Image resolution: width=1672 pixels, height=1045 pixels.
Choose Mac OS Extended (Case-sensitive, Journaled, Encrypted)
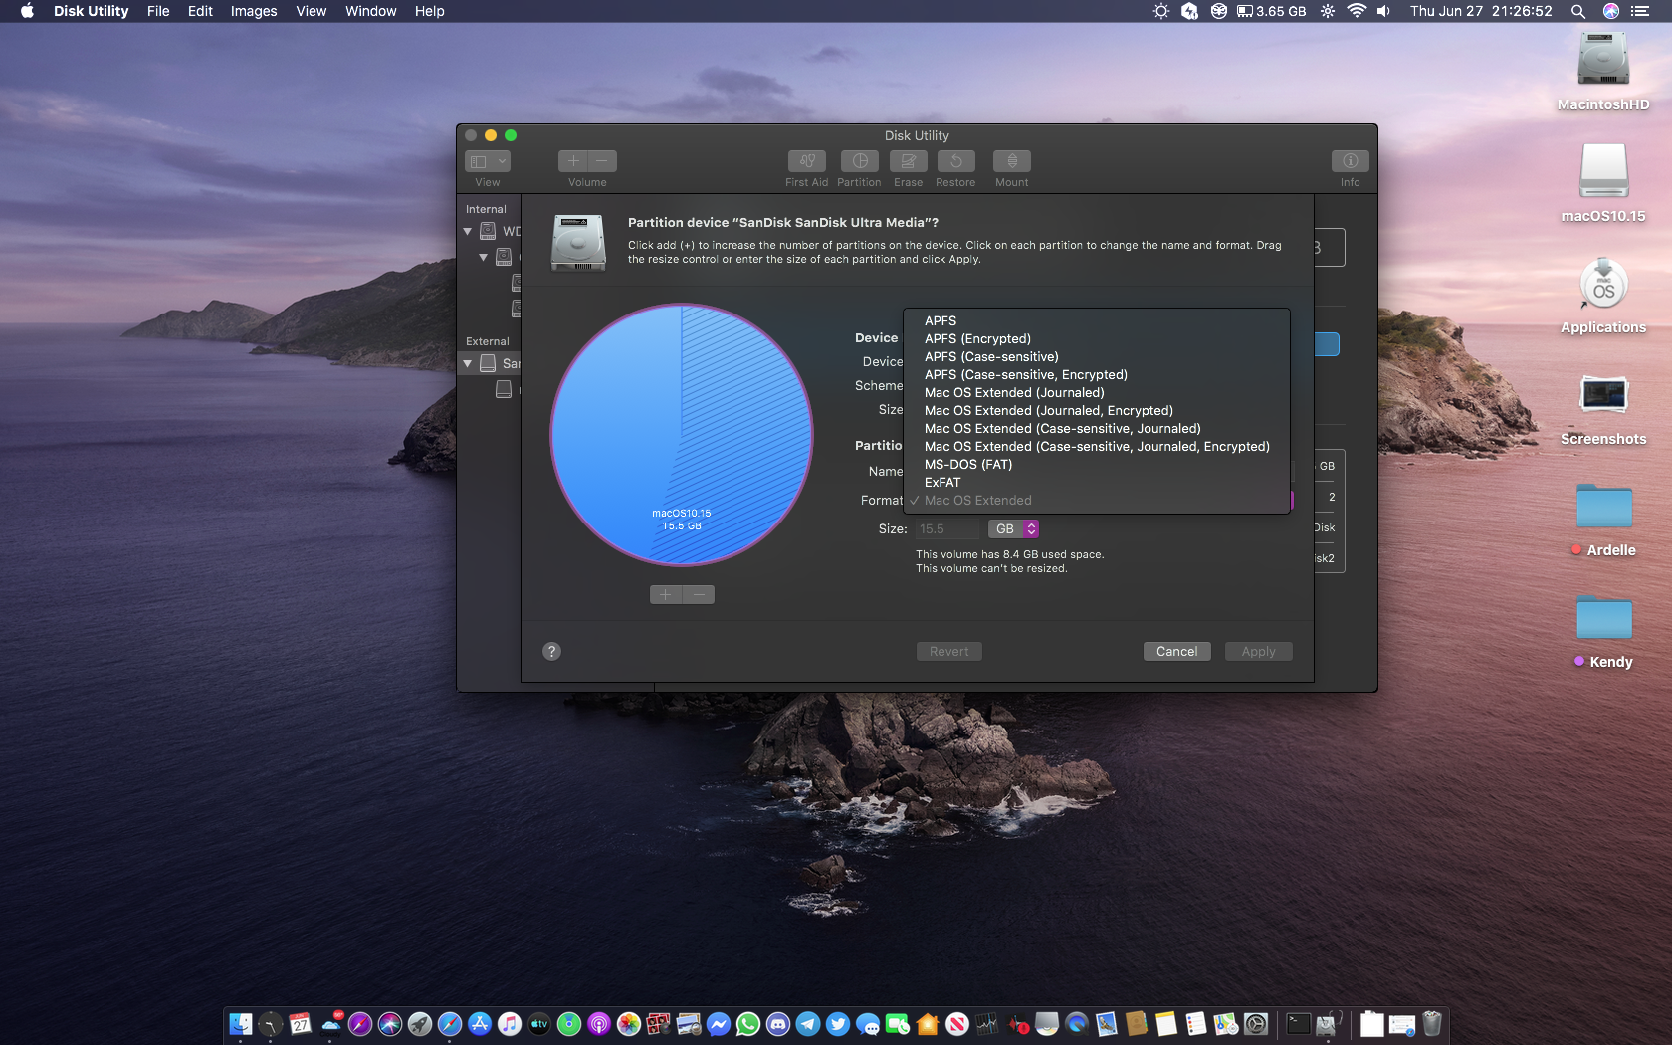click(x=1097, y=446)
